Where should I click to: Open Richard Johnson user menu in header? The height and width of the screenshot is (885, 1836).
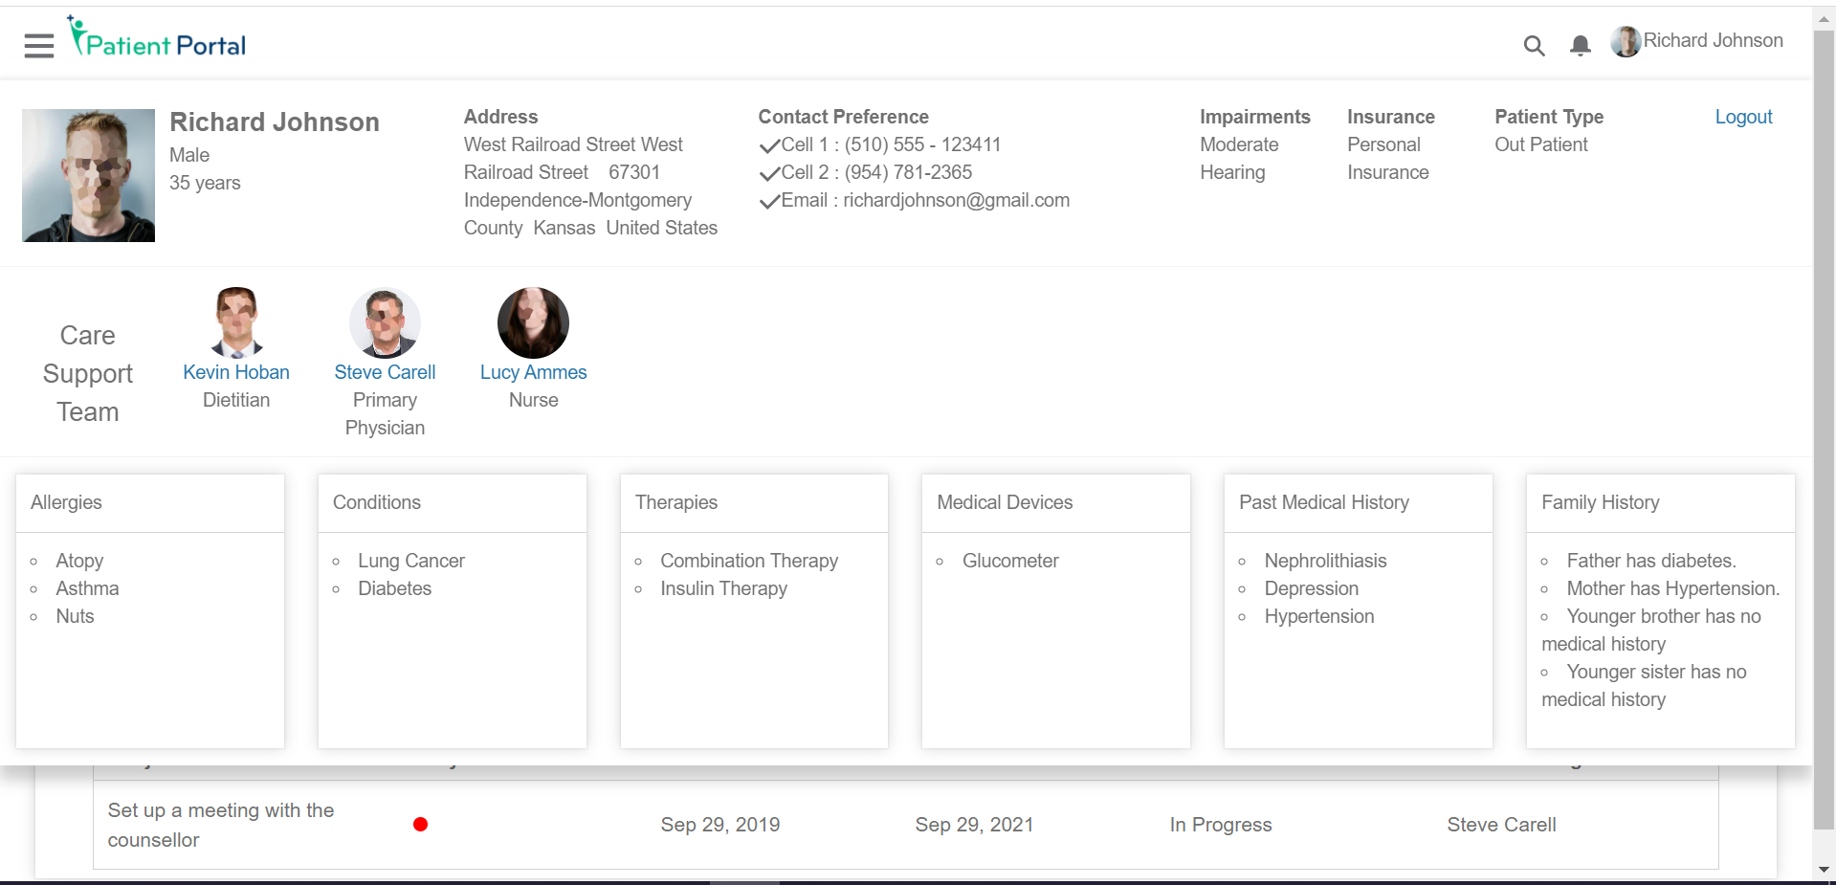tap(1713, 41)
